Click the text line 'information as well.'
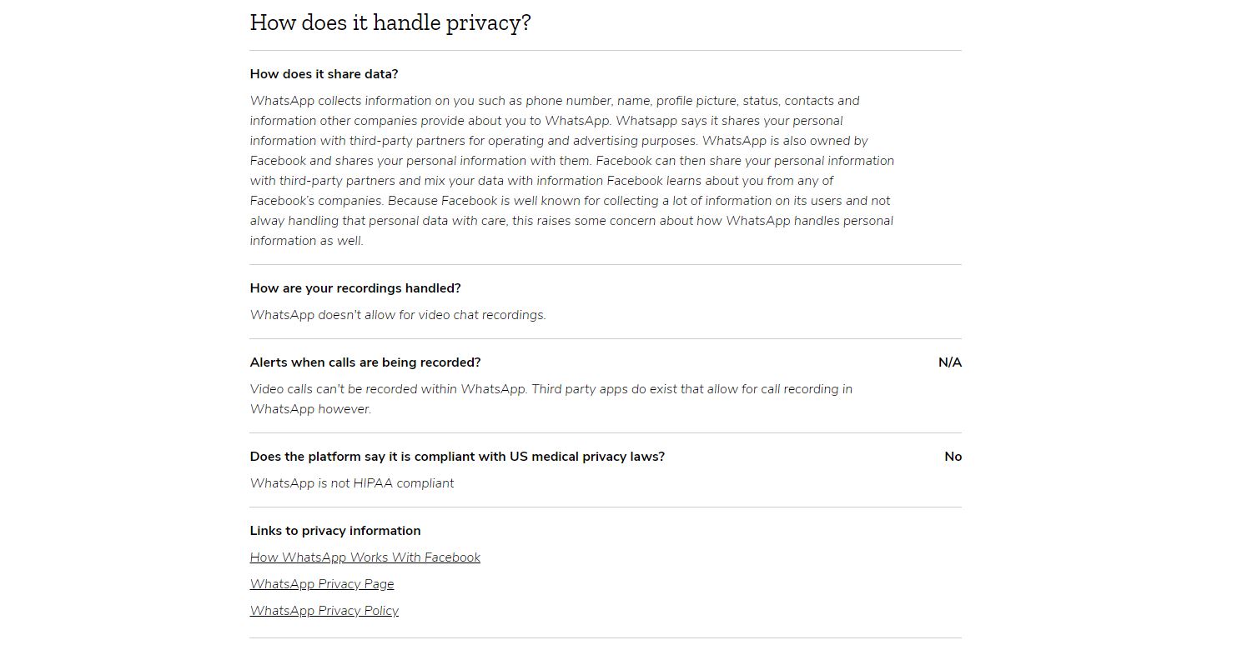The image size is (1237, 645). pos(307,241)
